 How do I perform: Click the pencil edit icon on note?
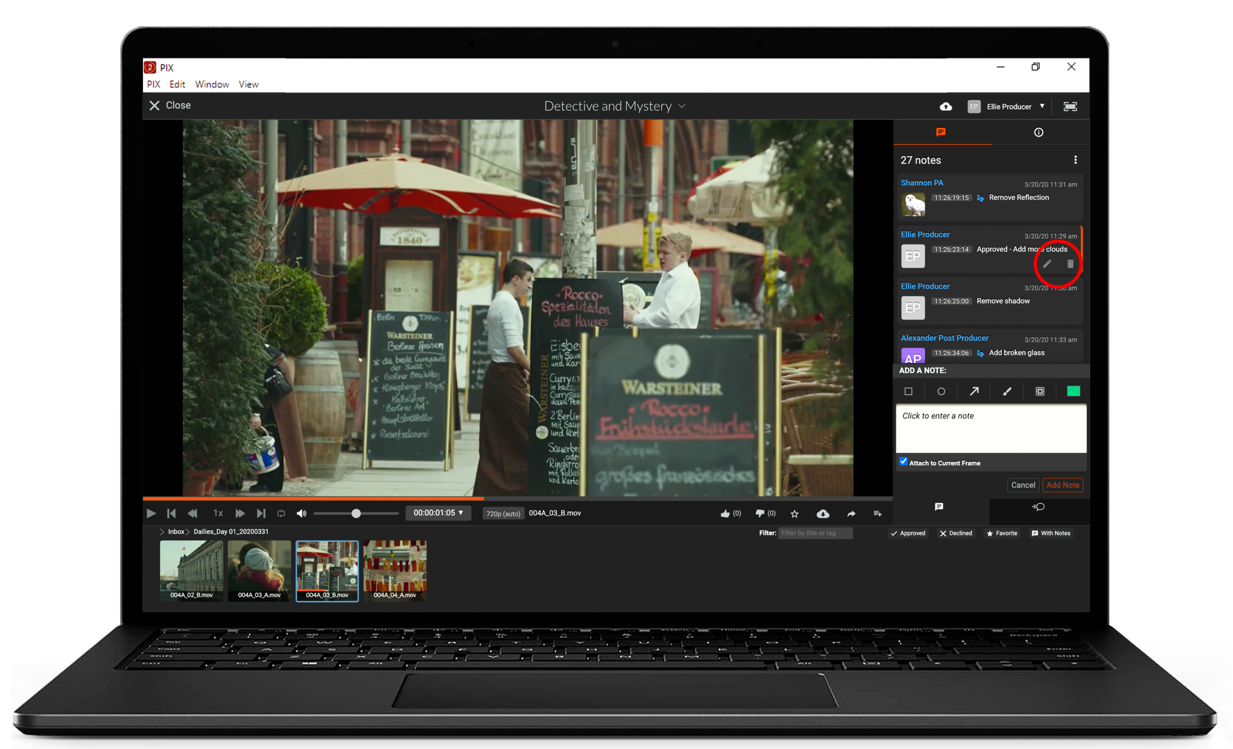click(x=1047, y=264)
